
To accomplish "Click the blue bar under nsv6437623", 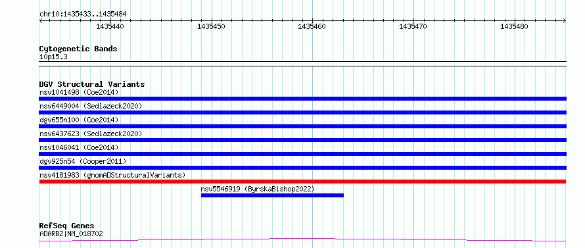I will [x=302, y=140].
